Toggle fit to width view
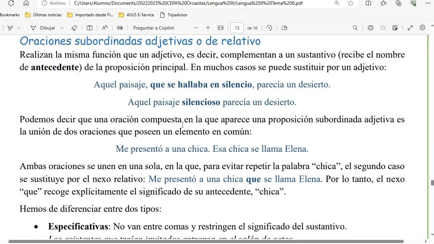 [x=220, y=28]
